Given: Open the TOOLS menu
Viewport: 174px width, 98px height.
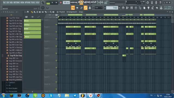Looking at the screenshot, I should (x=33, y=2).
